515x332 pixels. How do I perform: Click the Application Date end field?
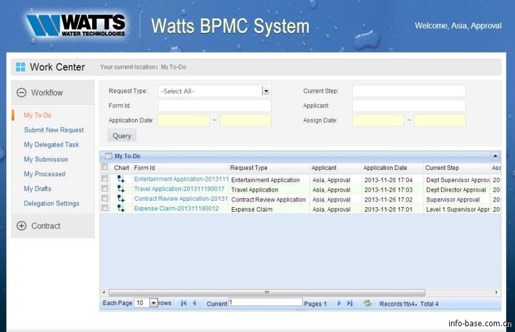245,120
